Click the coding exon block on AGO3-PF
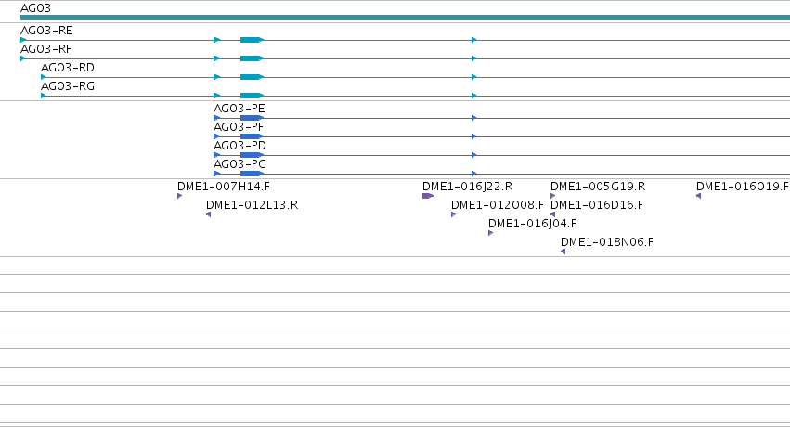The width and height of the screenshot is (790, 427). (x=251, y=136)
